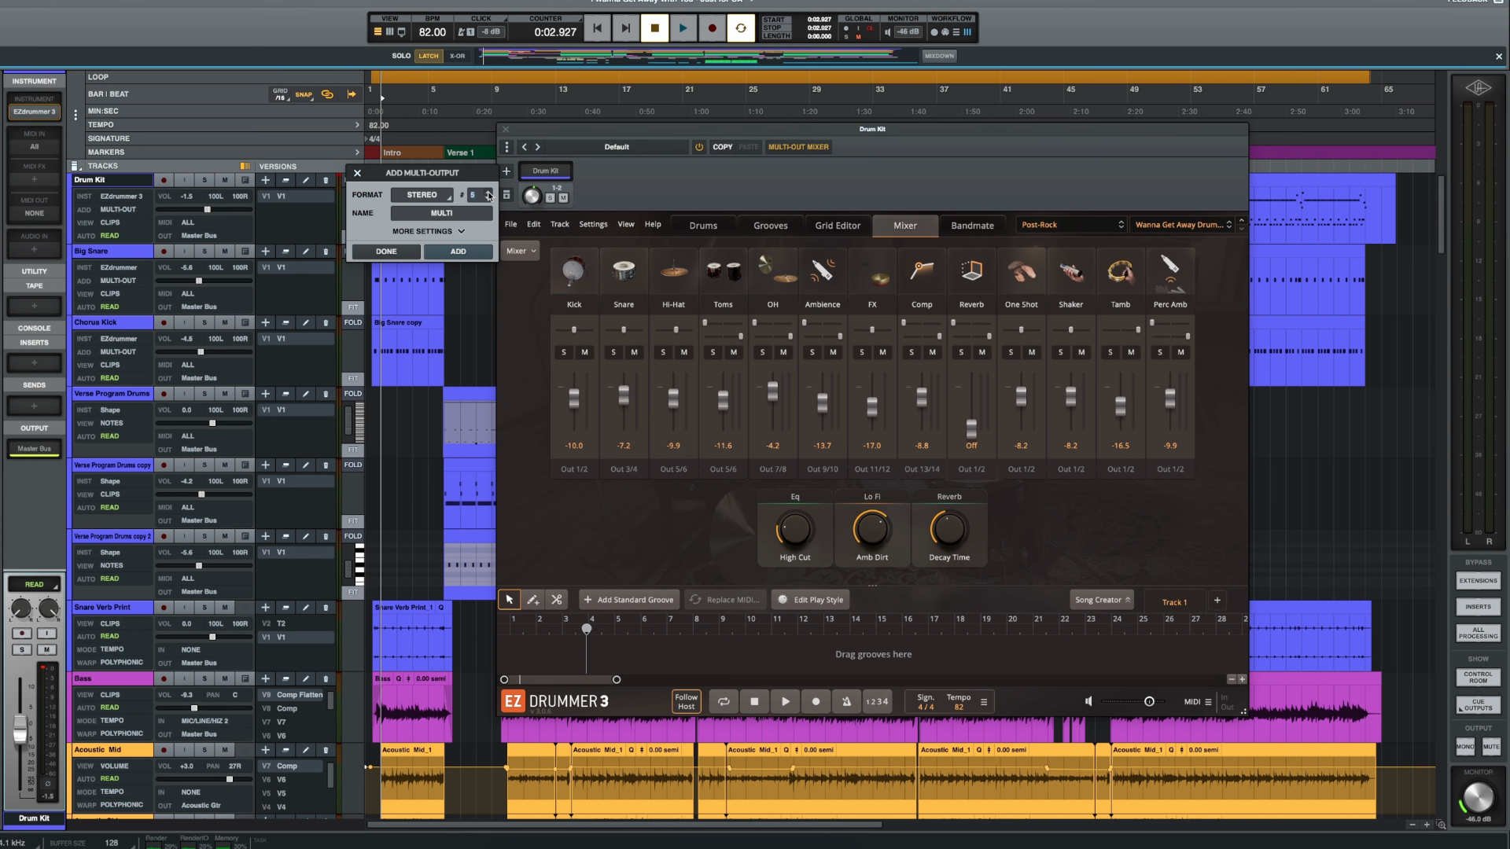Mute the Perc Amb mixer channel
Screen dimensions: 1510x849
point(1180,352)
